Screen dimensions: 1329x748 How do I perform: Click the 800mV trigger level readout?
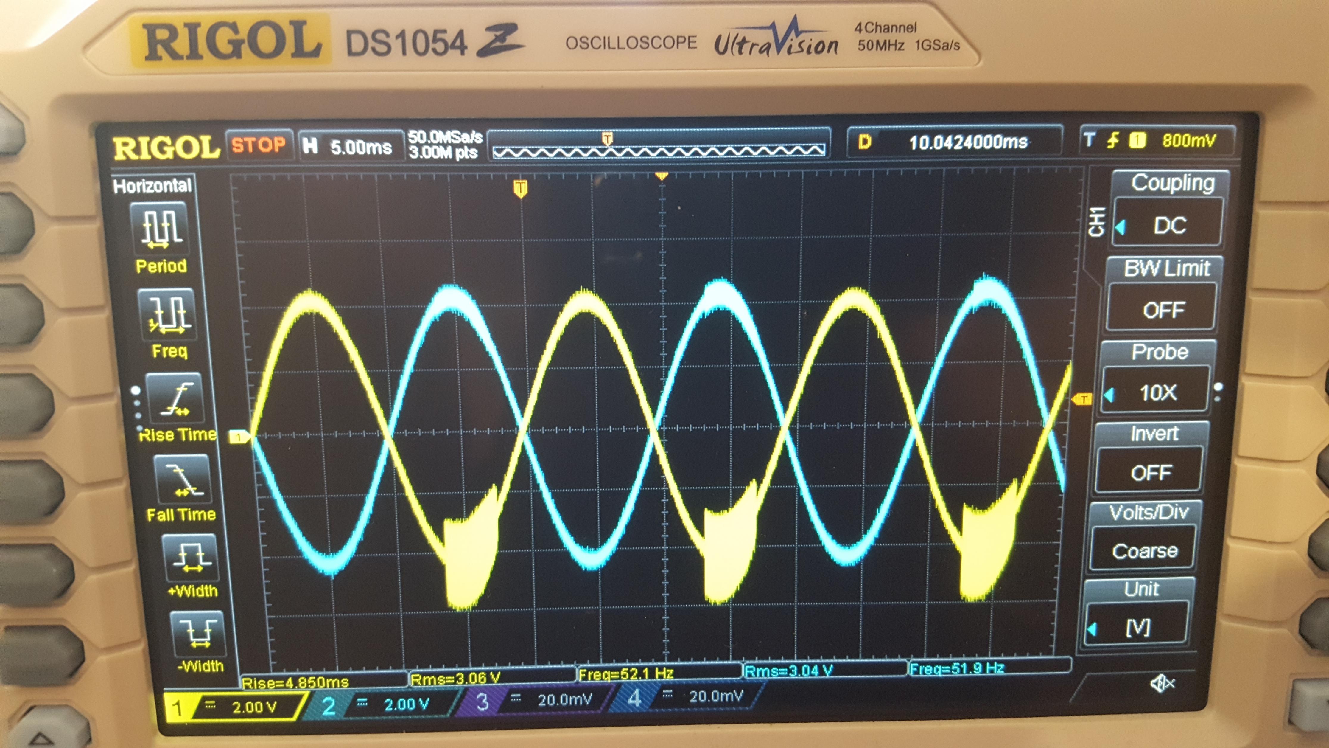tap(1189, 140)
